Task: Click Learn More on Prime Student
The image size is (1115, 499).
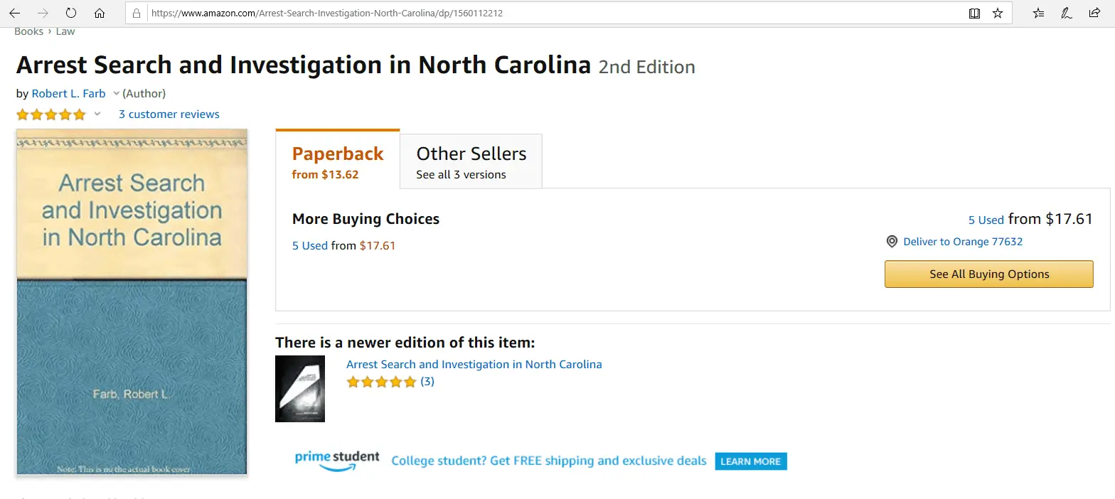Action: [750, 461]
